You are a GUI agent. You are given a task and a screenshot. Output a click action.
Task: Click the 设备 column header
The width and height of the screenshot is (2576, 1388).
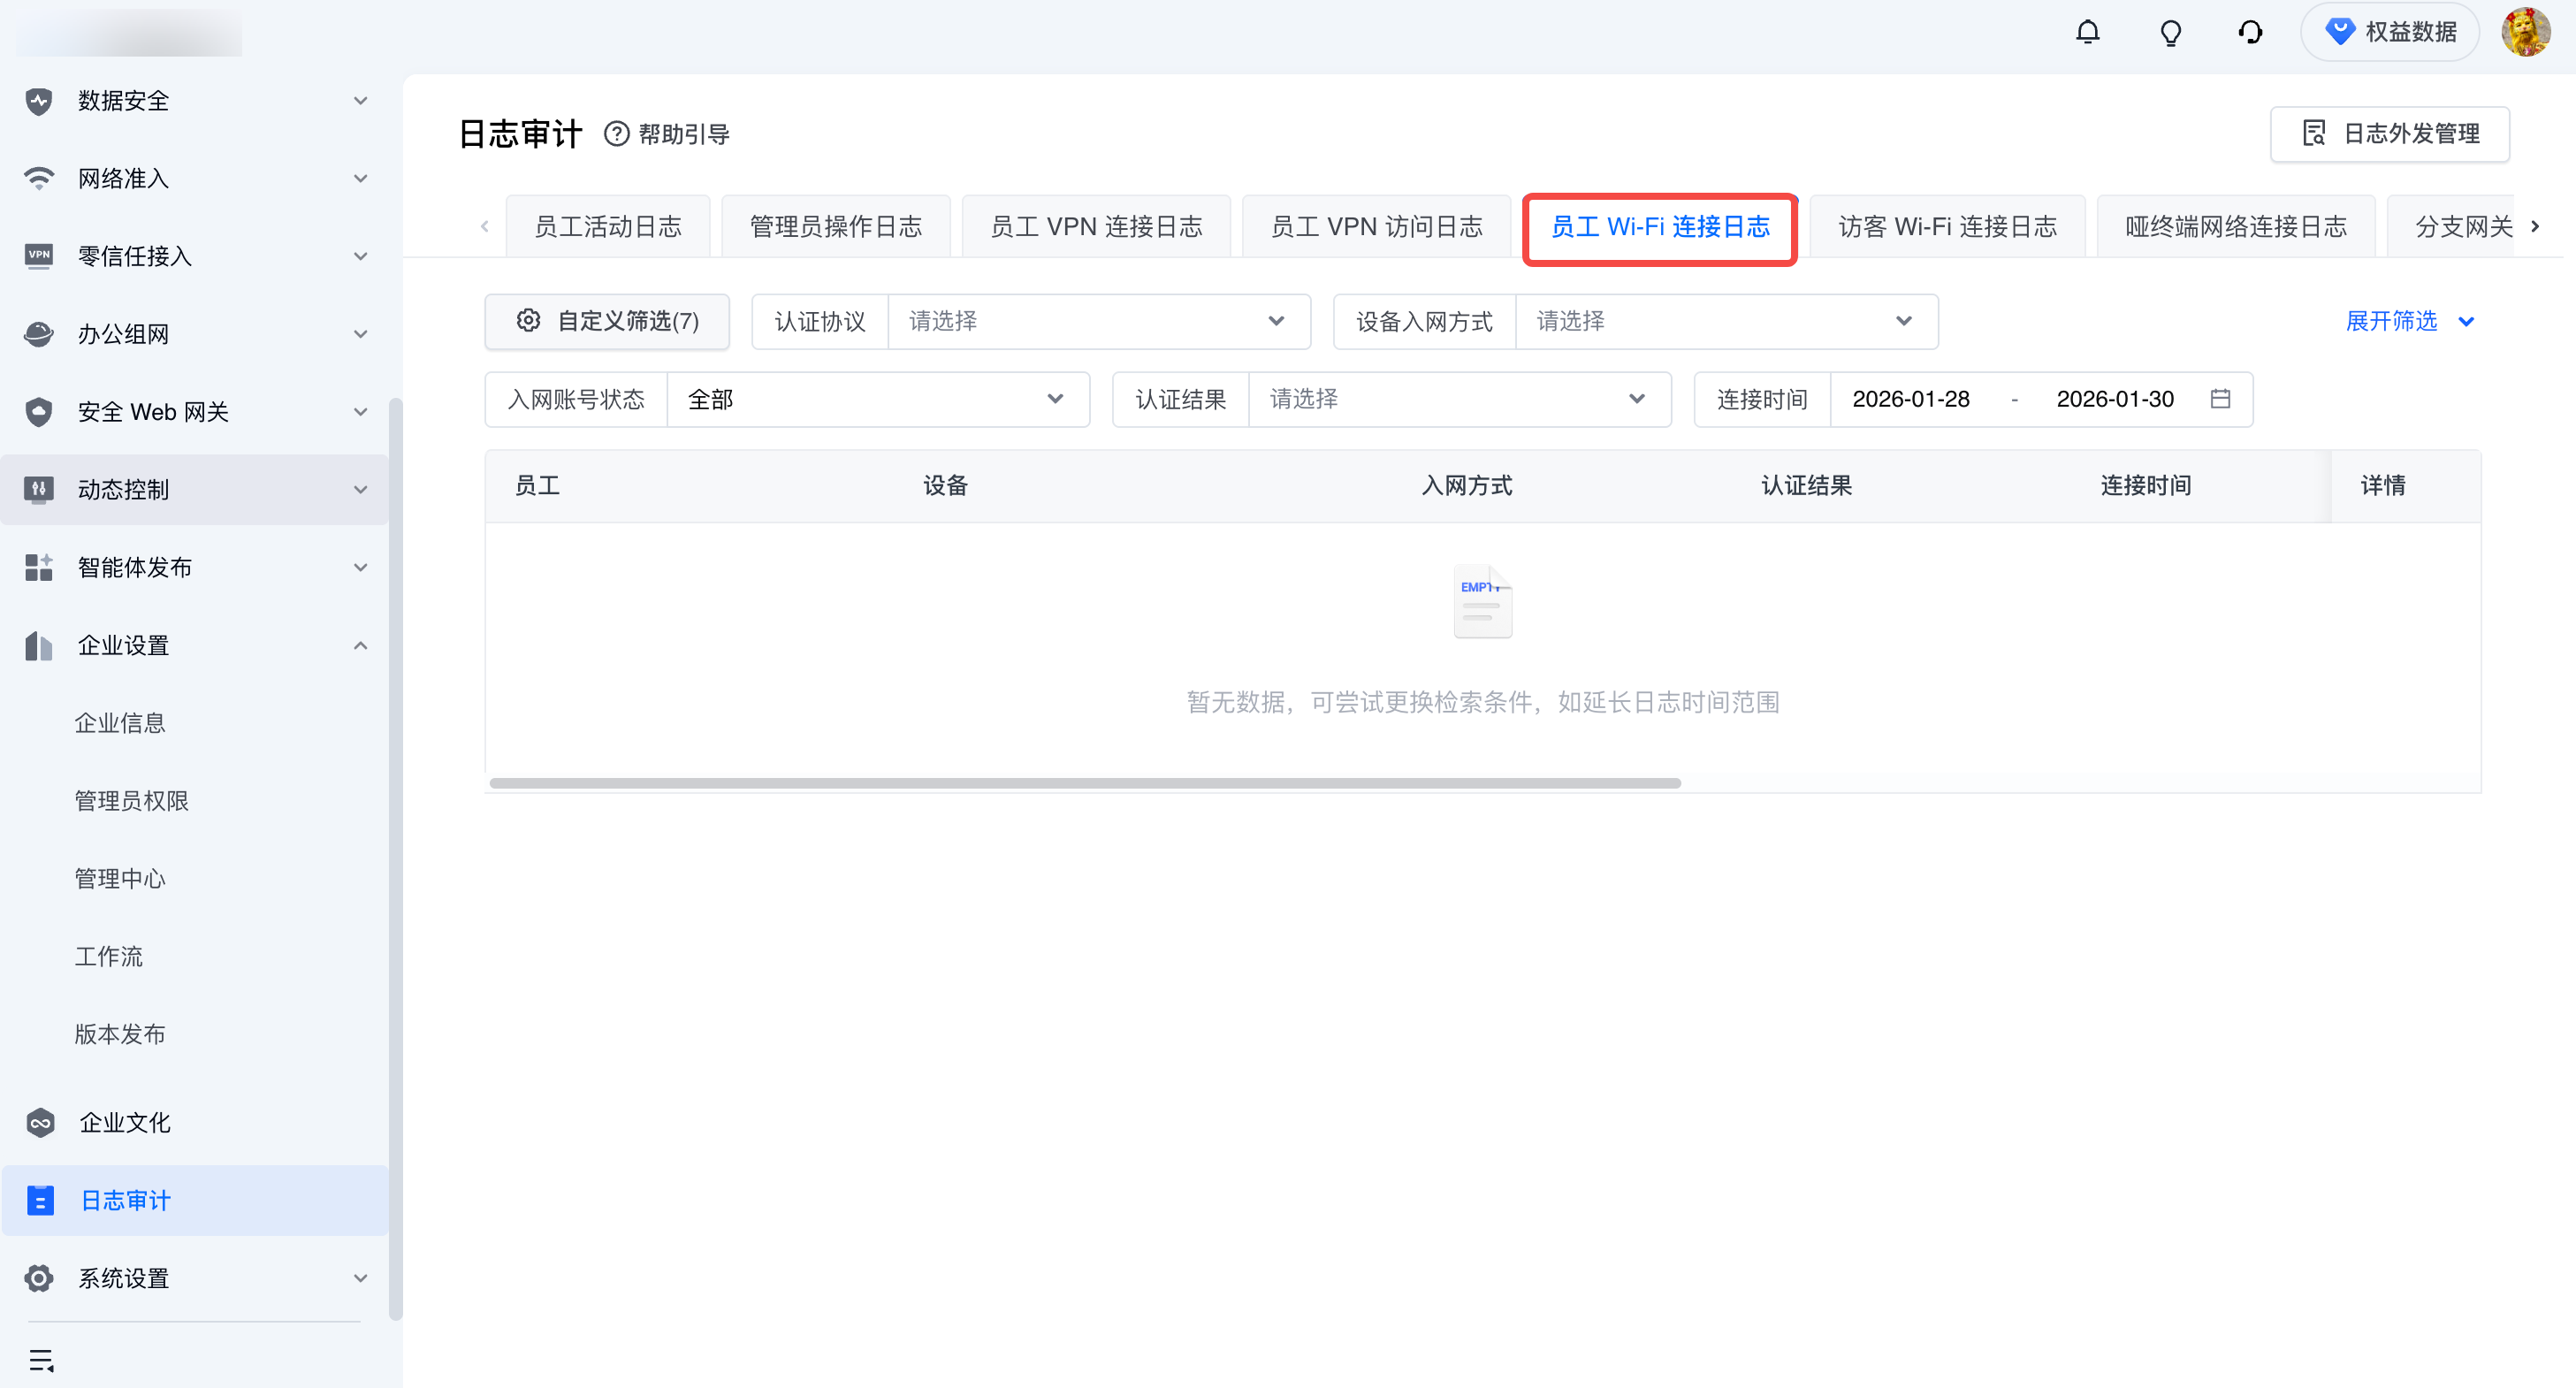point(945,486)
